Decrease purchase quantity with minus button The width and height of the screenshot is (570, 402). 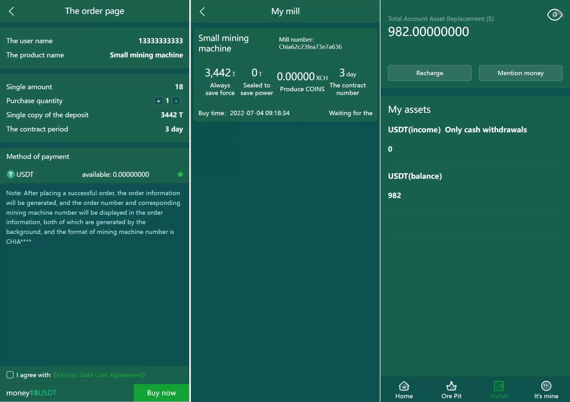[x=176, y=101]
